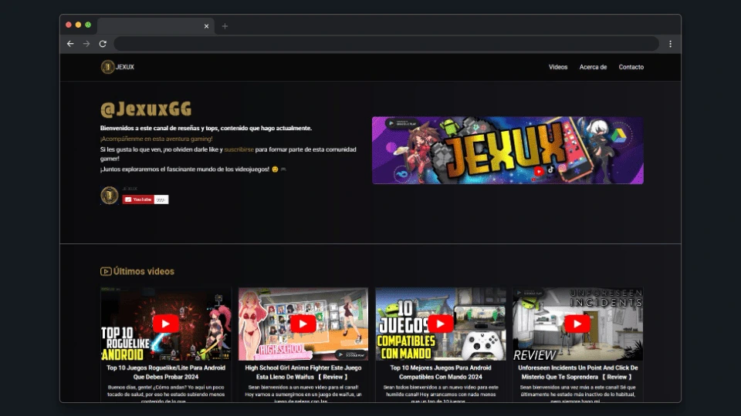Follow the 'suscribirse' link in the description
The height and width of the screenshot is (416, 741).
(x=239, y=149)
